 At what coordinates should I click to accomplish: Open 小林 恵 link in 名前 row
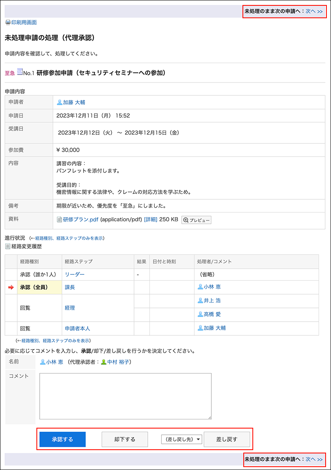pos(55,362)
